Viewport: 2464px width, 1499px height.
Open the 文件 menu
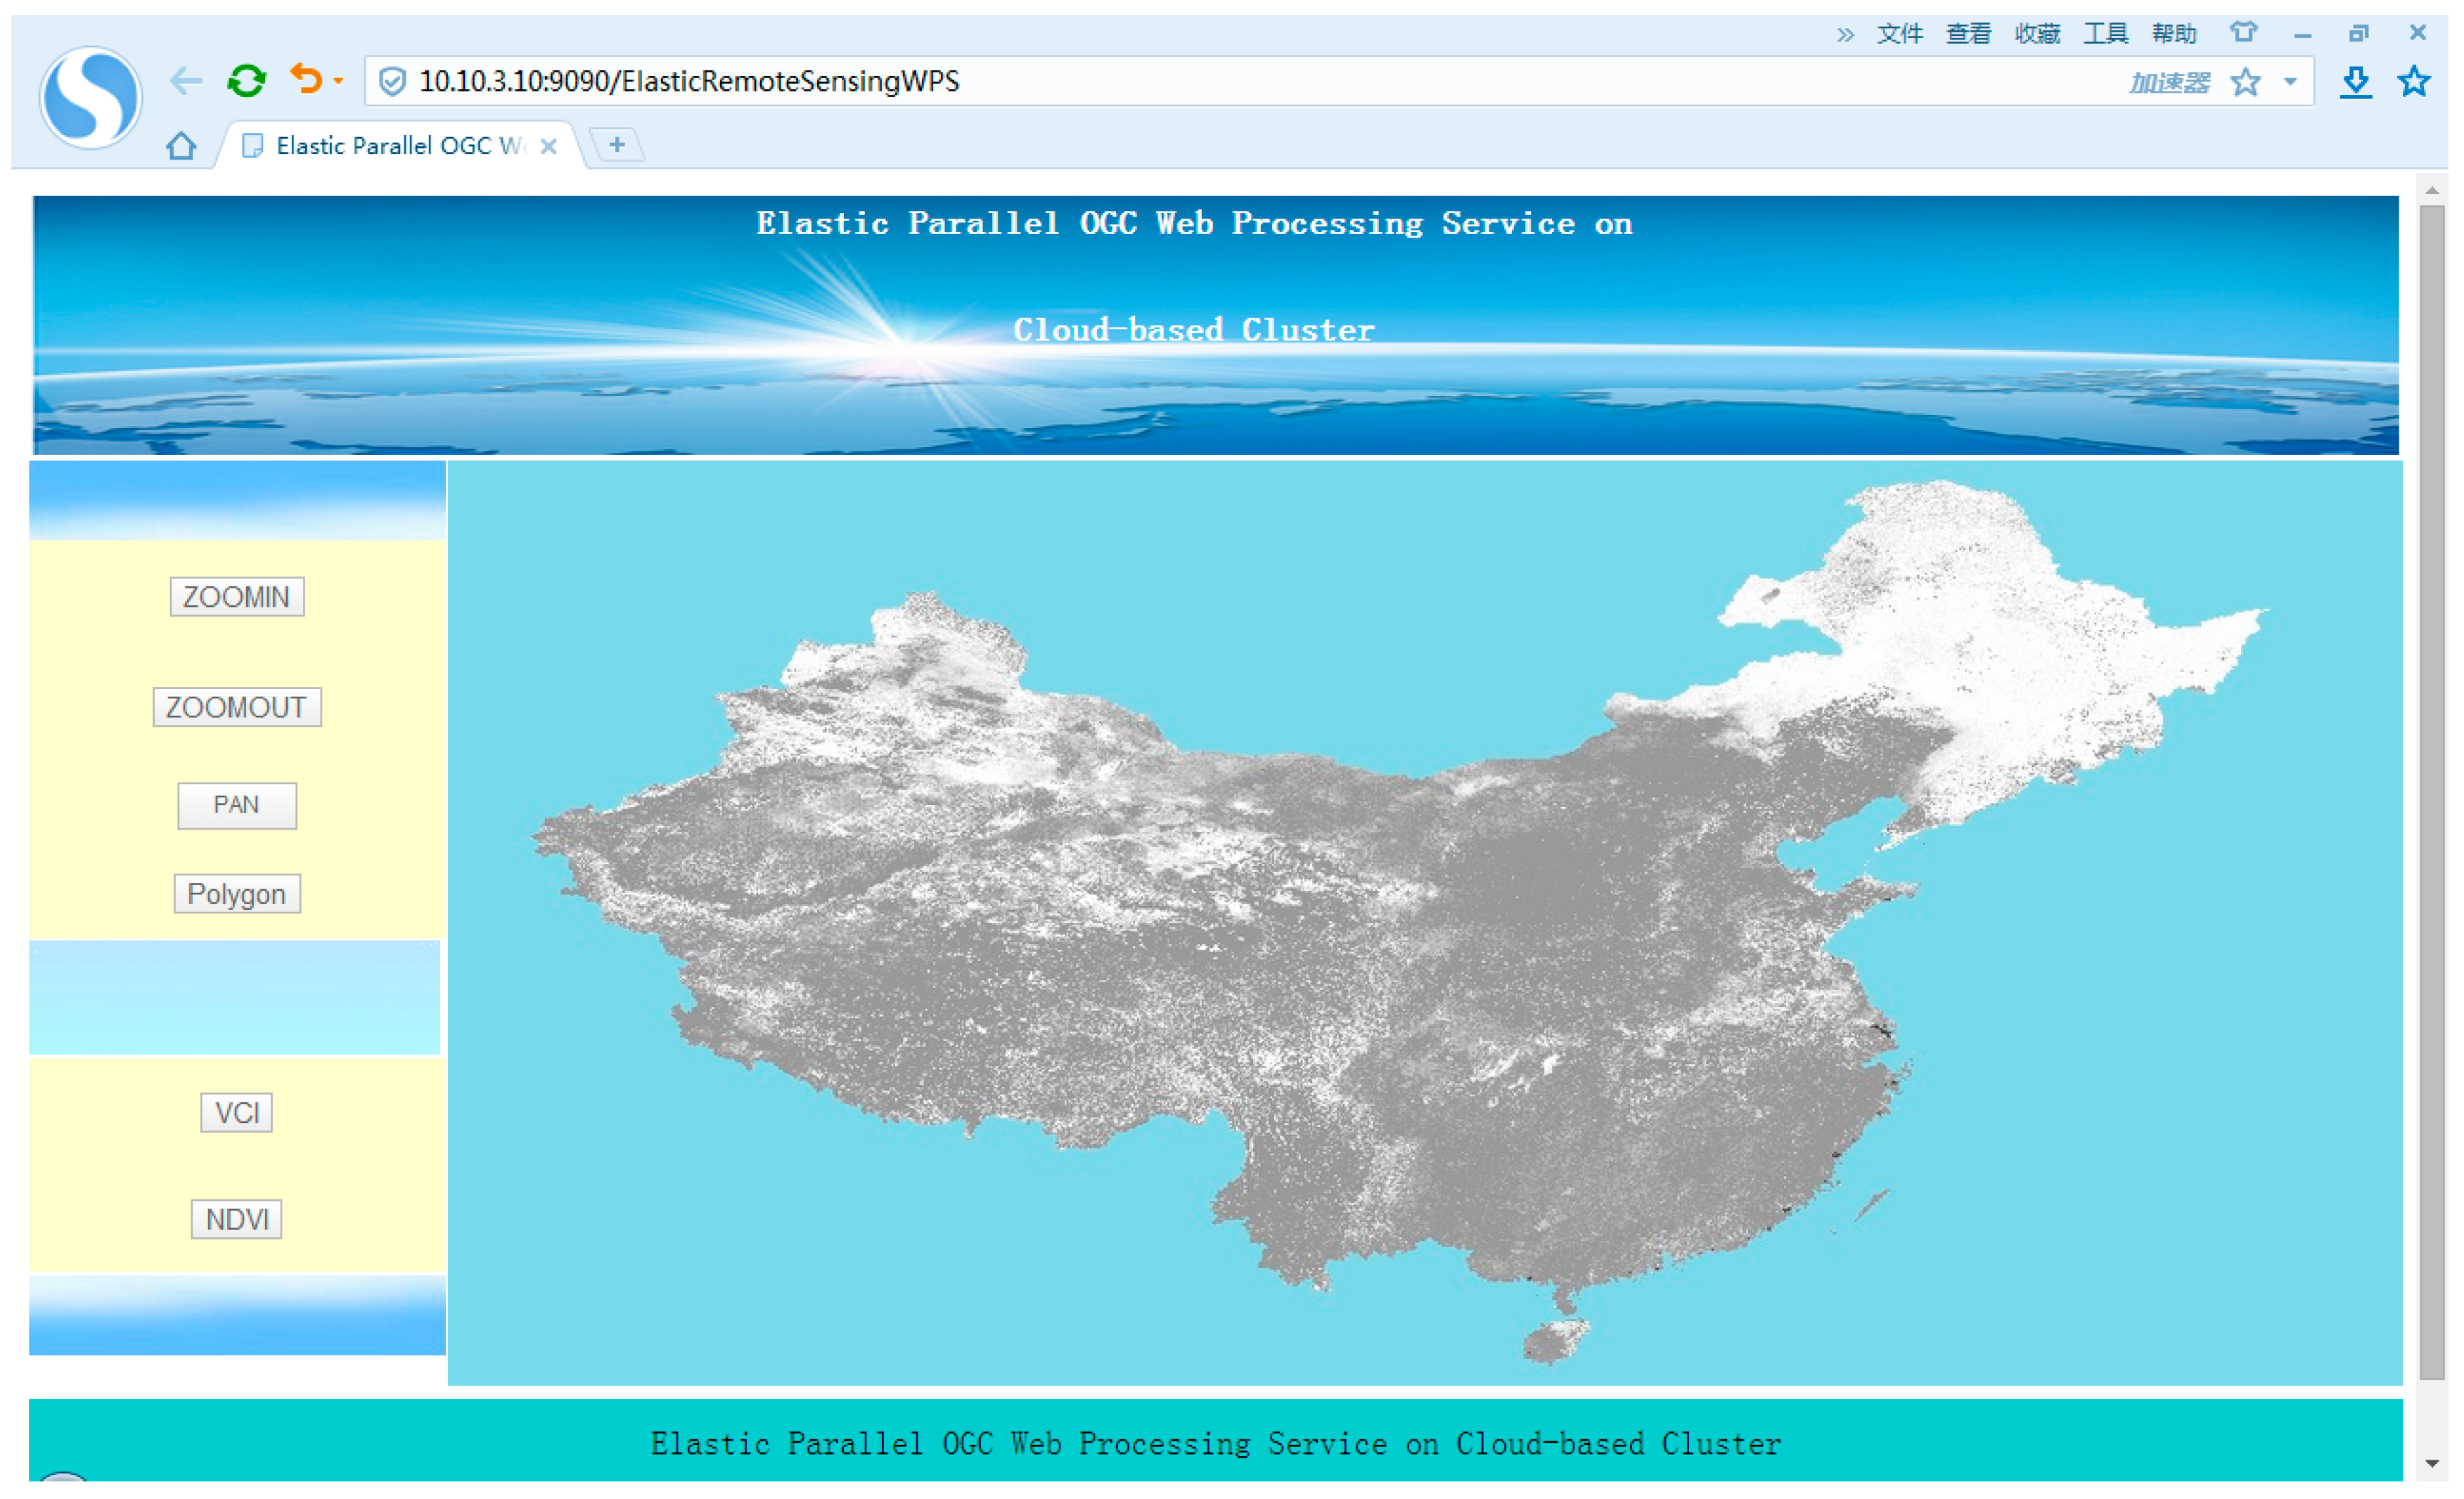(1899, 34)
